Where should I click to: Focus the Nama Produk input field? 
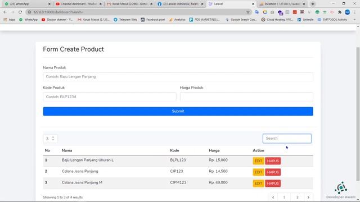(178, 77)
